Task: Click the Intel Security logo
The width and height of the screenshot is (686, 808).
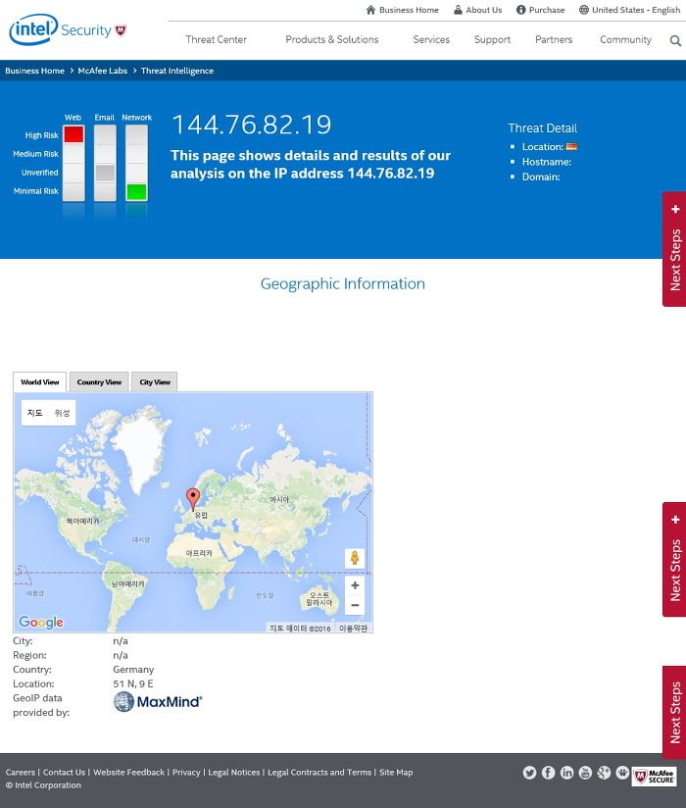Action: click(68, 29)
